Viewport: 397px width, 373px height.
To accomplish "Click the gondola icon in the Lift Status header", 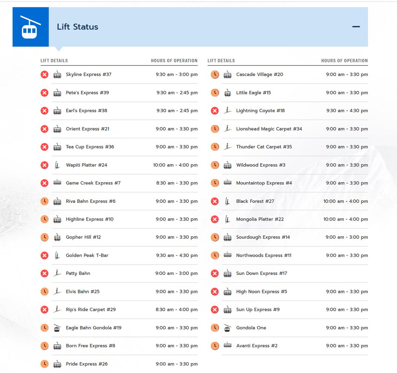I will (30, 27).
